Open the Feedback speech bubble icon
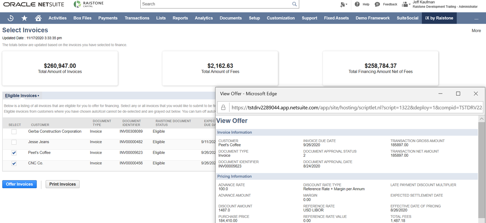 (x=377, y=4)
